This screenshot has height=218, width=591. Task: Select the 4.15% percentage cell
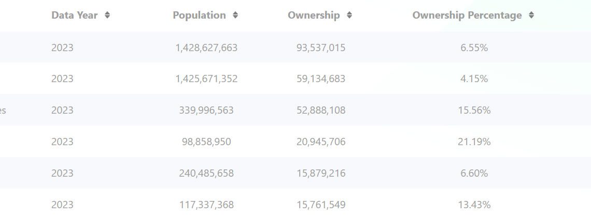coord(474,79)
